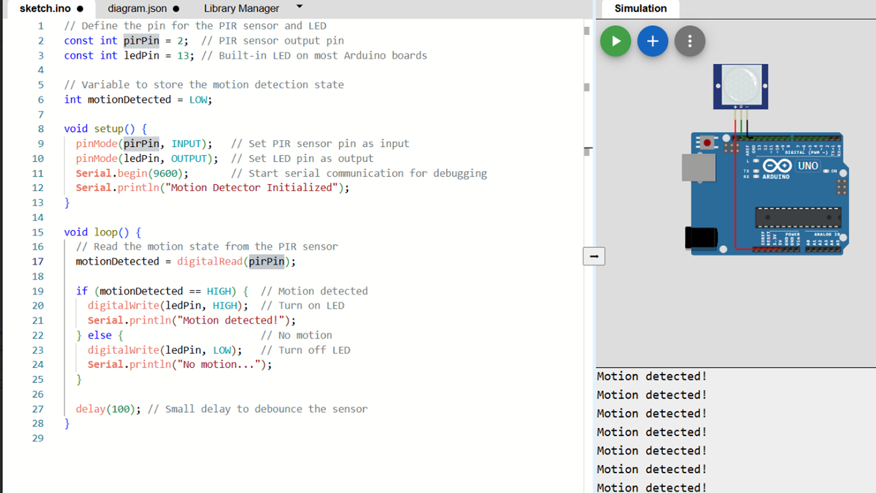Open the Library Manager

coord(241,8)
